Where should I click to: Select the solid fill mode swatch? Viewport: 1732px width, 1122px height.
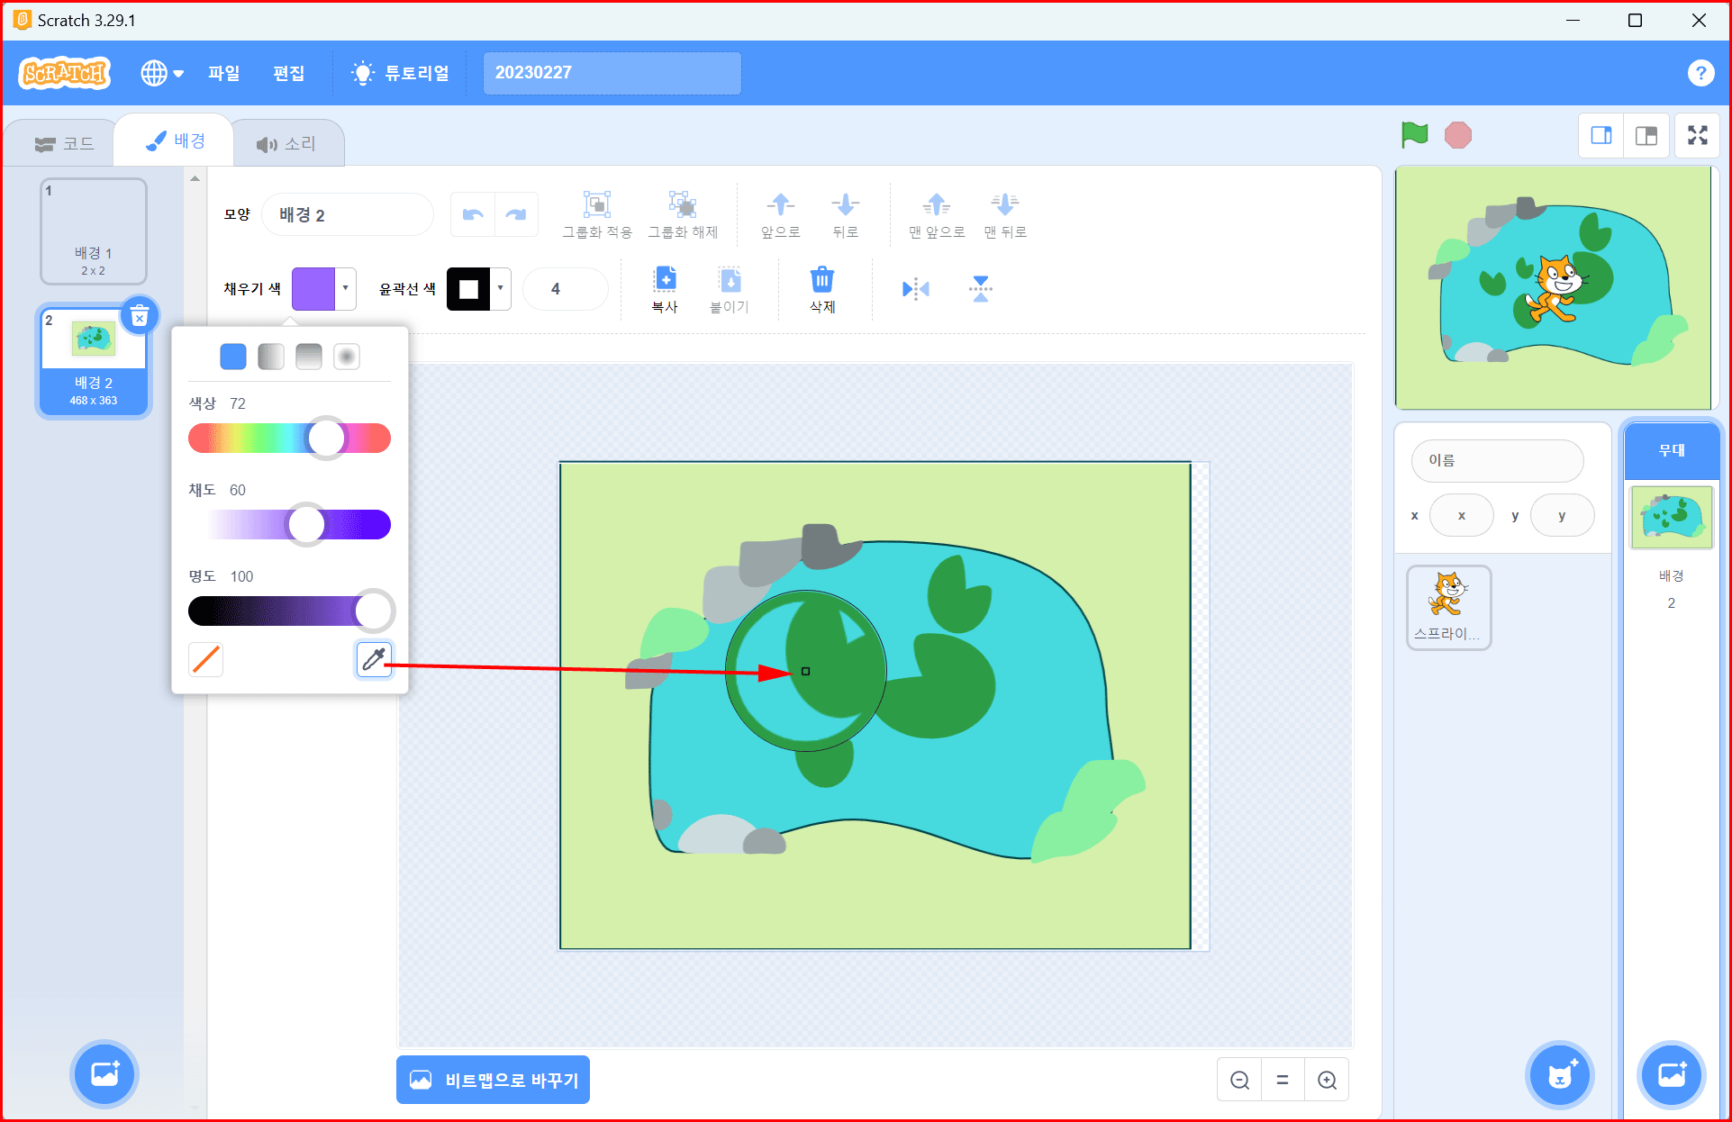pos(232,357)
